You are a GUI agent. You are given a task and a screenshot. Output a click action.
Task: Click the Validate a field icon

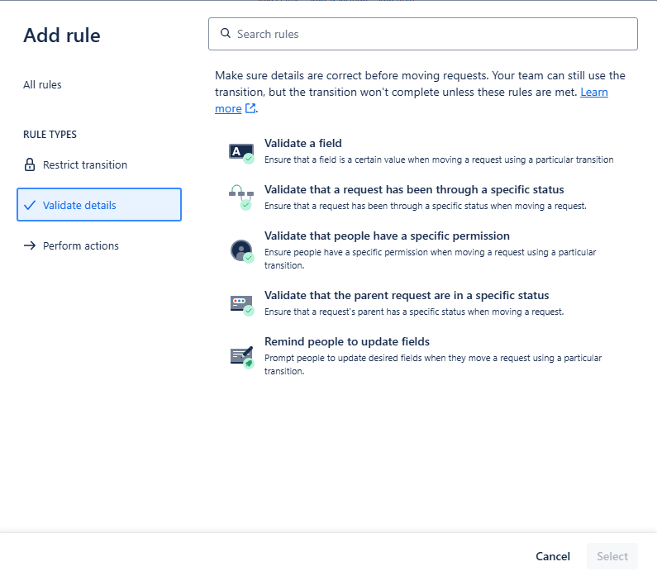pos(241,154)
